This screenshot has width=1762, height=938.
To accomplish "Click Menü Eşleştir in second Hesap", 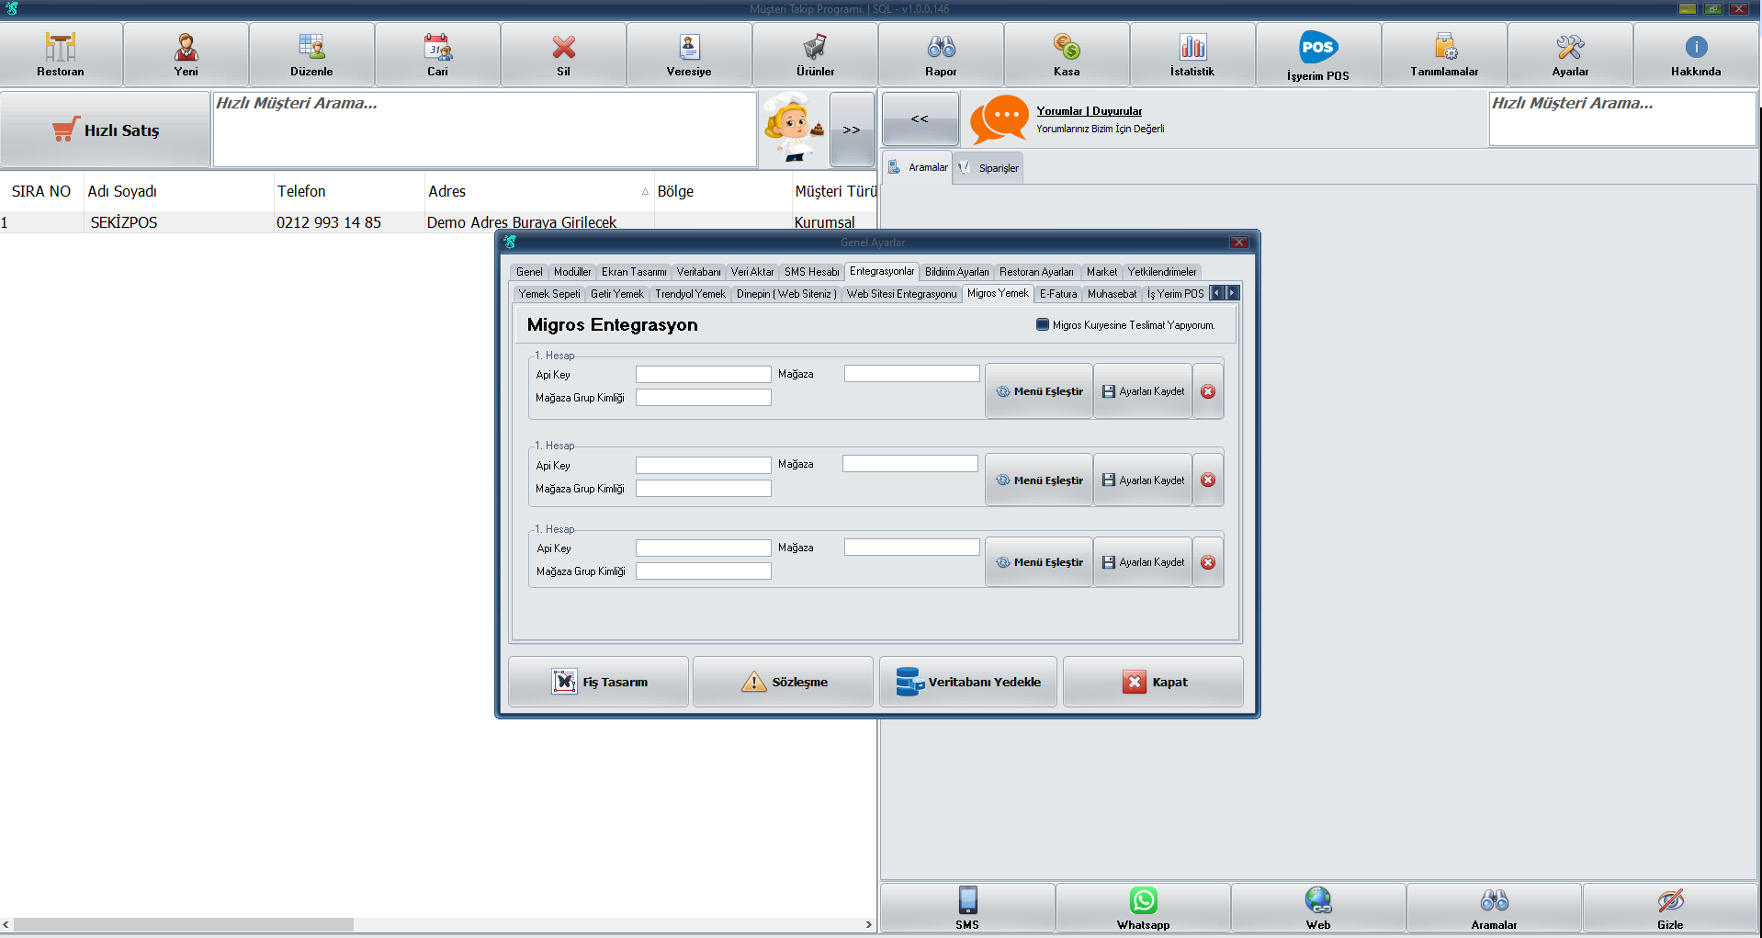I will (1039, 480).
